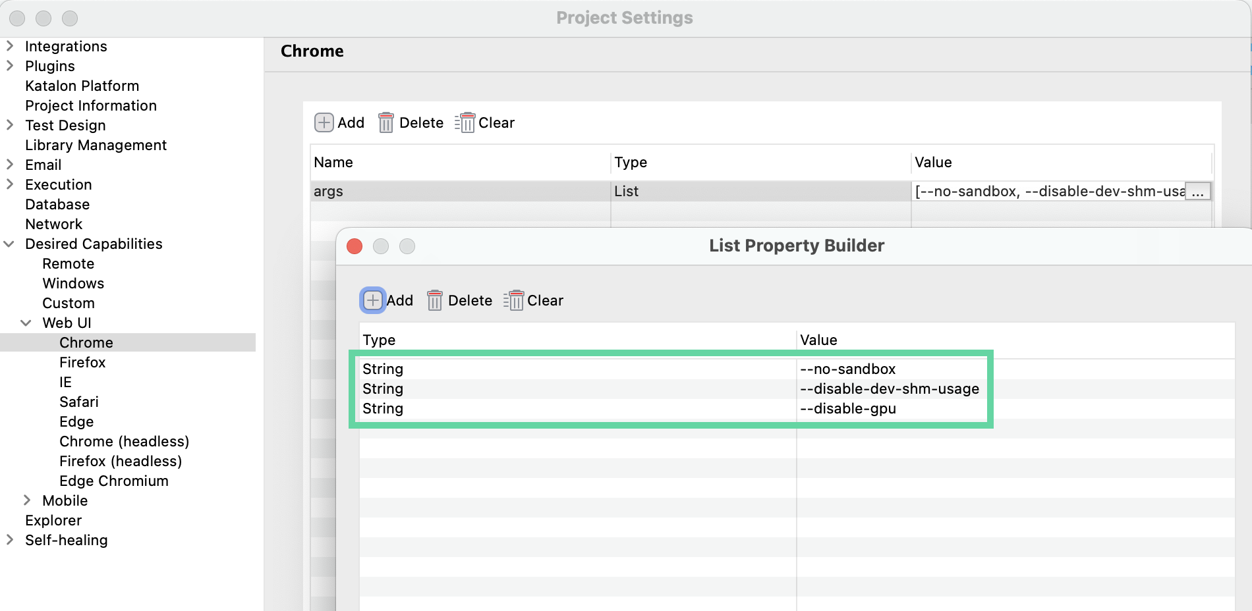Collapse the Web UI section
Image resolution: width=1252 pixels, height=611 pixels.
click(x=26, y=323)
